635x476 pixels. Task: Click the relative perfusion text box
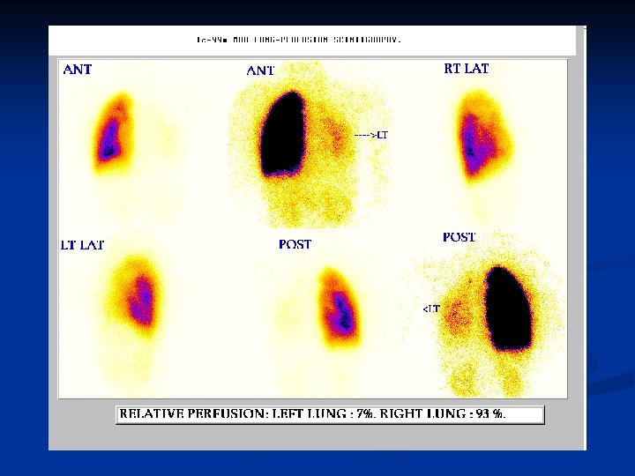pyautogui.click(x=330, y=414)
